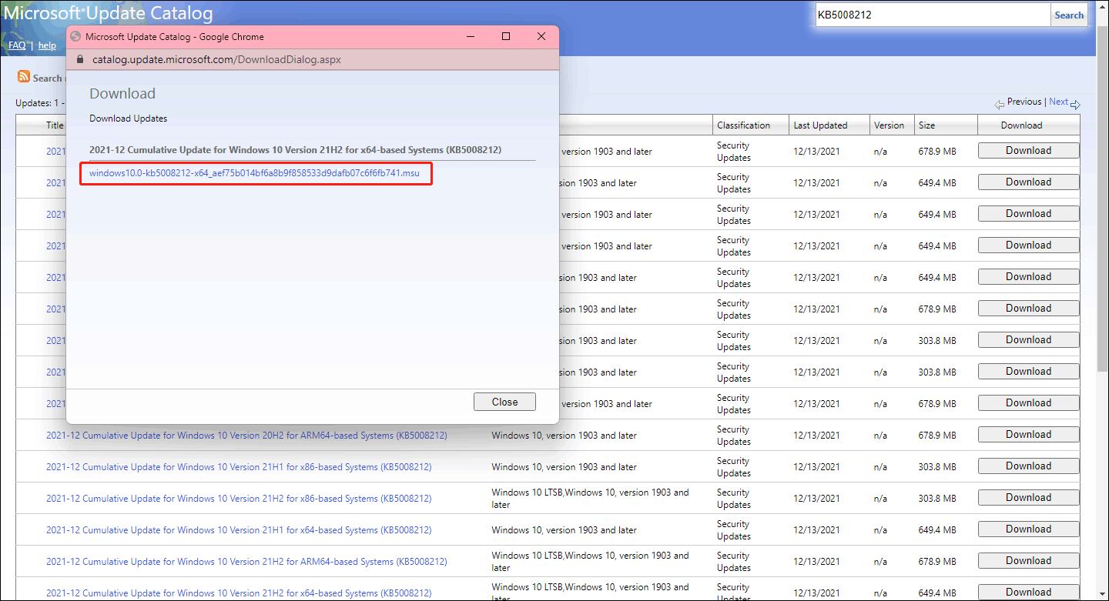Click the Download Updates text in the dialog

pyautogui.click(x=128, y=119)
